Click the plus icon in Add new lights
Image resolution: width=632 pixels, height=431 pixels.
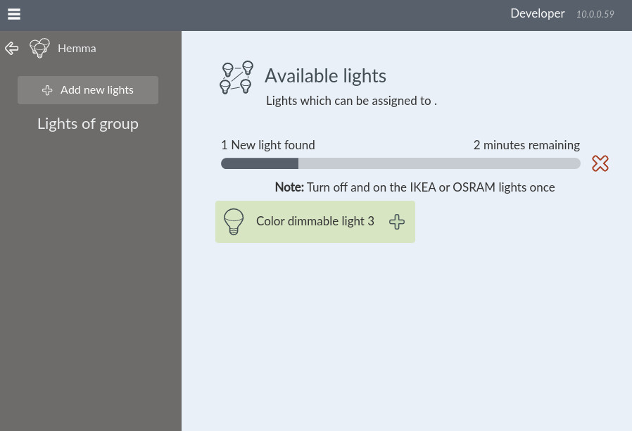coord(47,90)
